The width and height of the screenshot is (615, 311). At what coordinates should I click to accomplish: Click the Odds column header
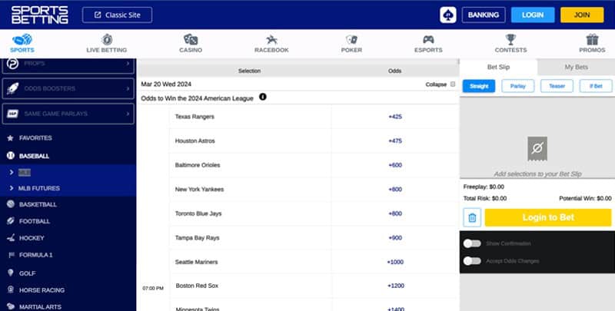click(394, 71)
